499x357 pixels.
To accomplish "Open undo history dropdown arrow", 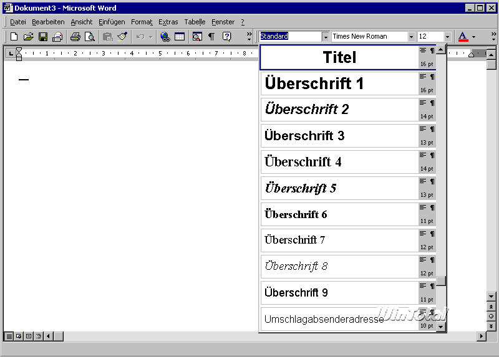I will click(151, 37).
